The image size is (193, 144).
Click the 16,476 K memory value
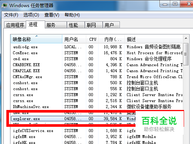113,53
